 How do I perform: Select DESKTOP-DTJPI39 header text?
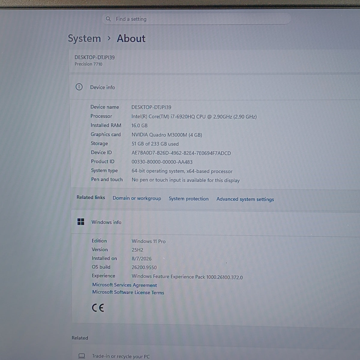pos(94,57)
